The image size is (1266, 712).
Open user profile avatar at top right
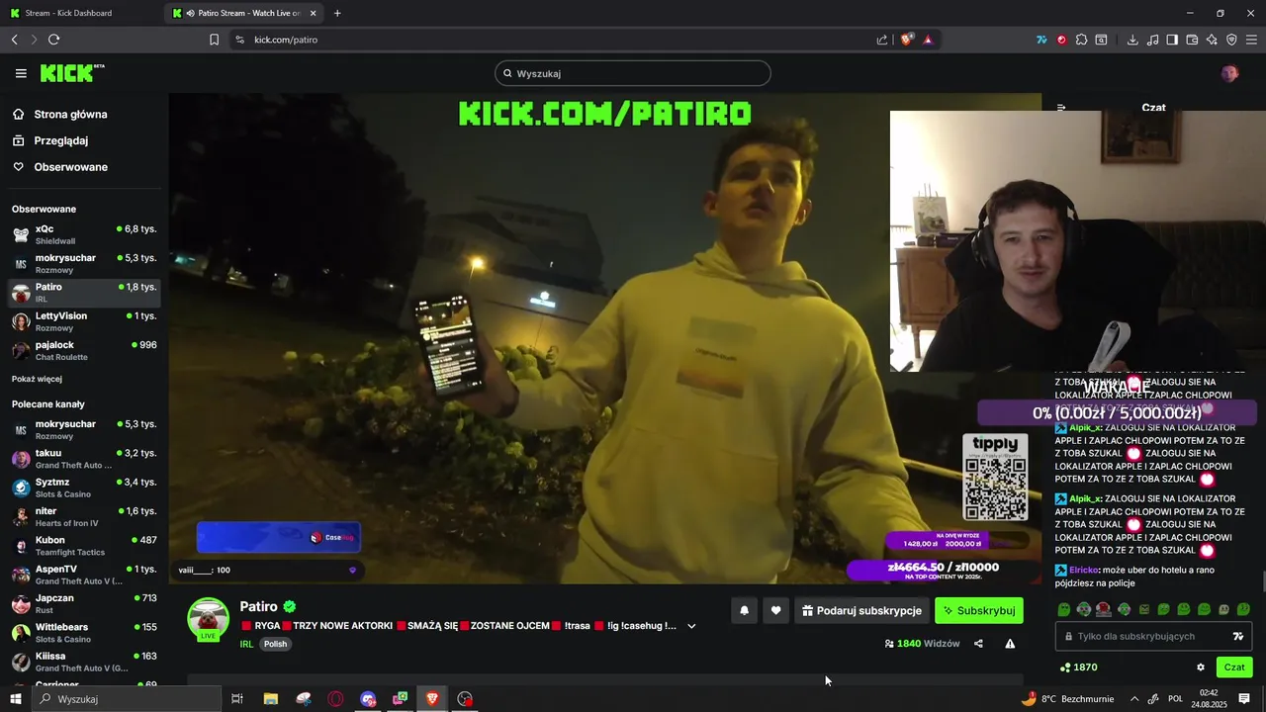tap(1229, 73)
